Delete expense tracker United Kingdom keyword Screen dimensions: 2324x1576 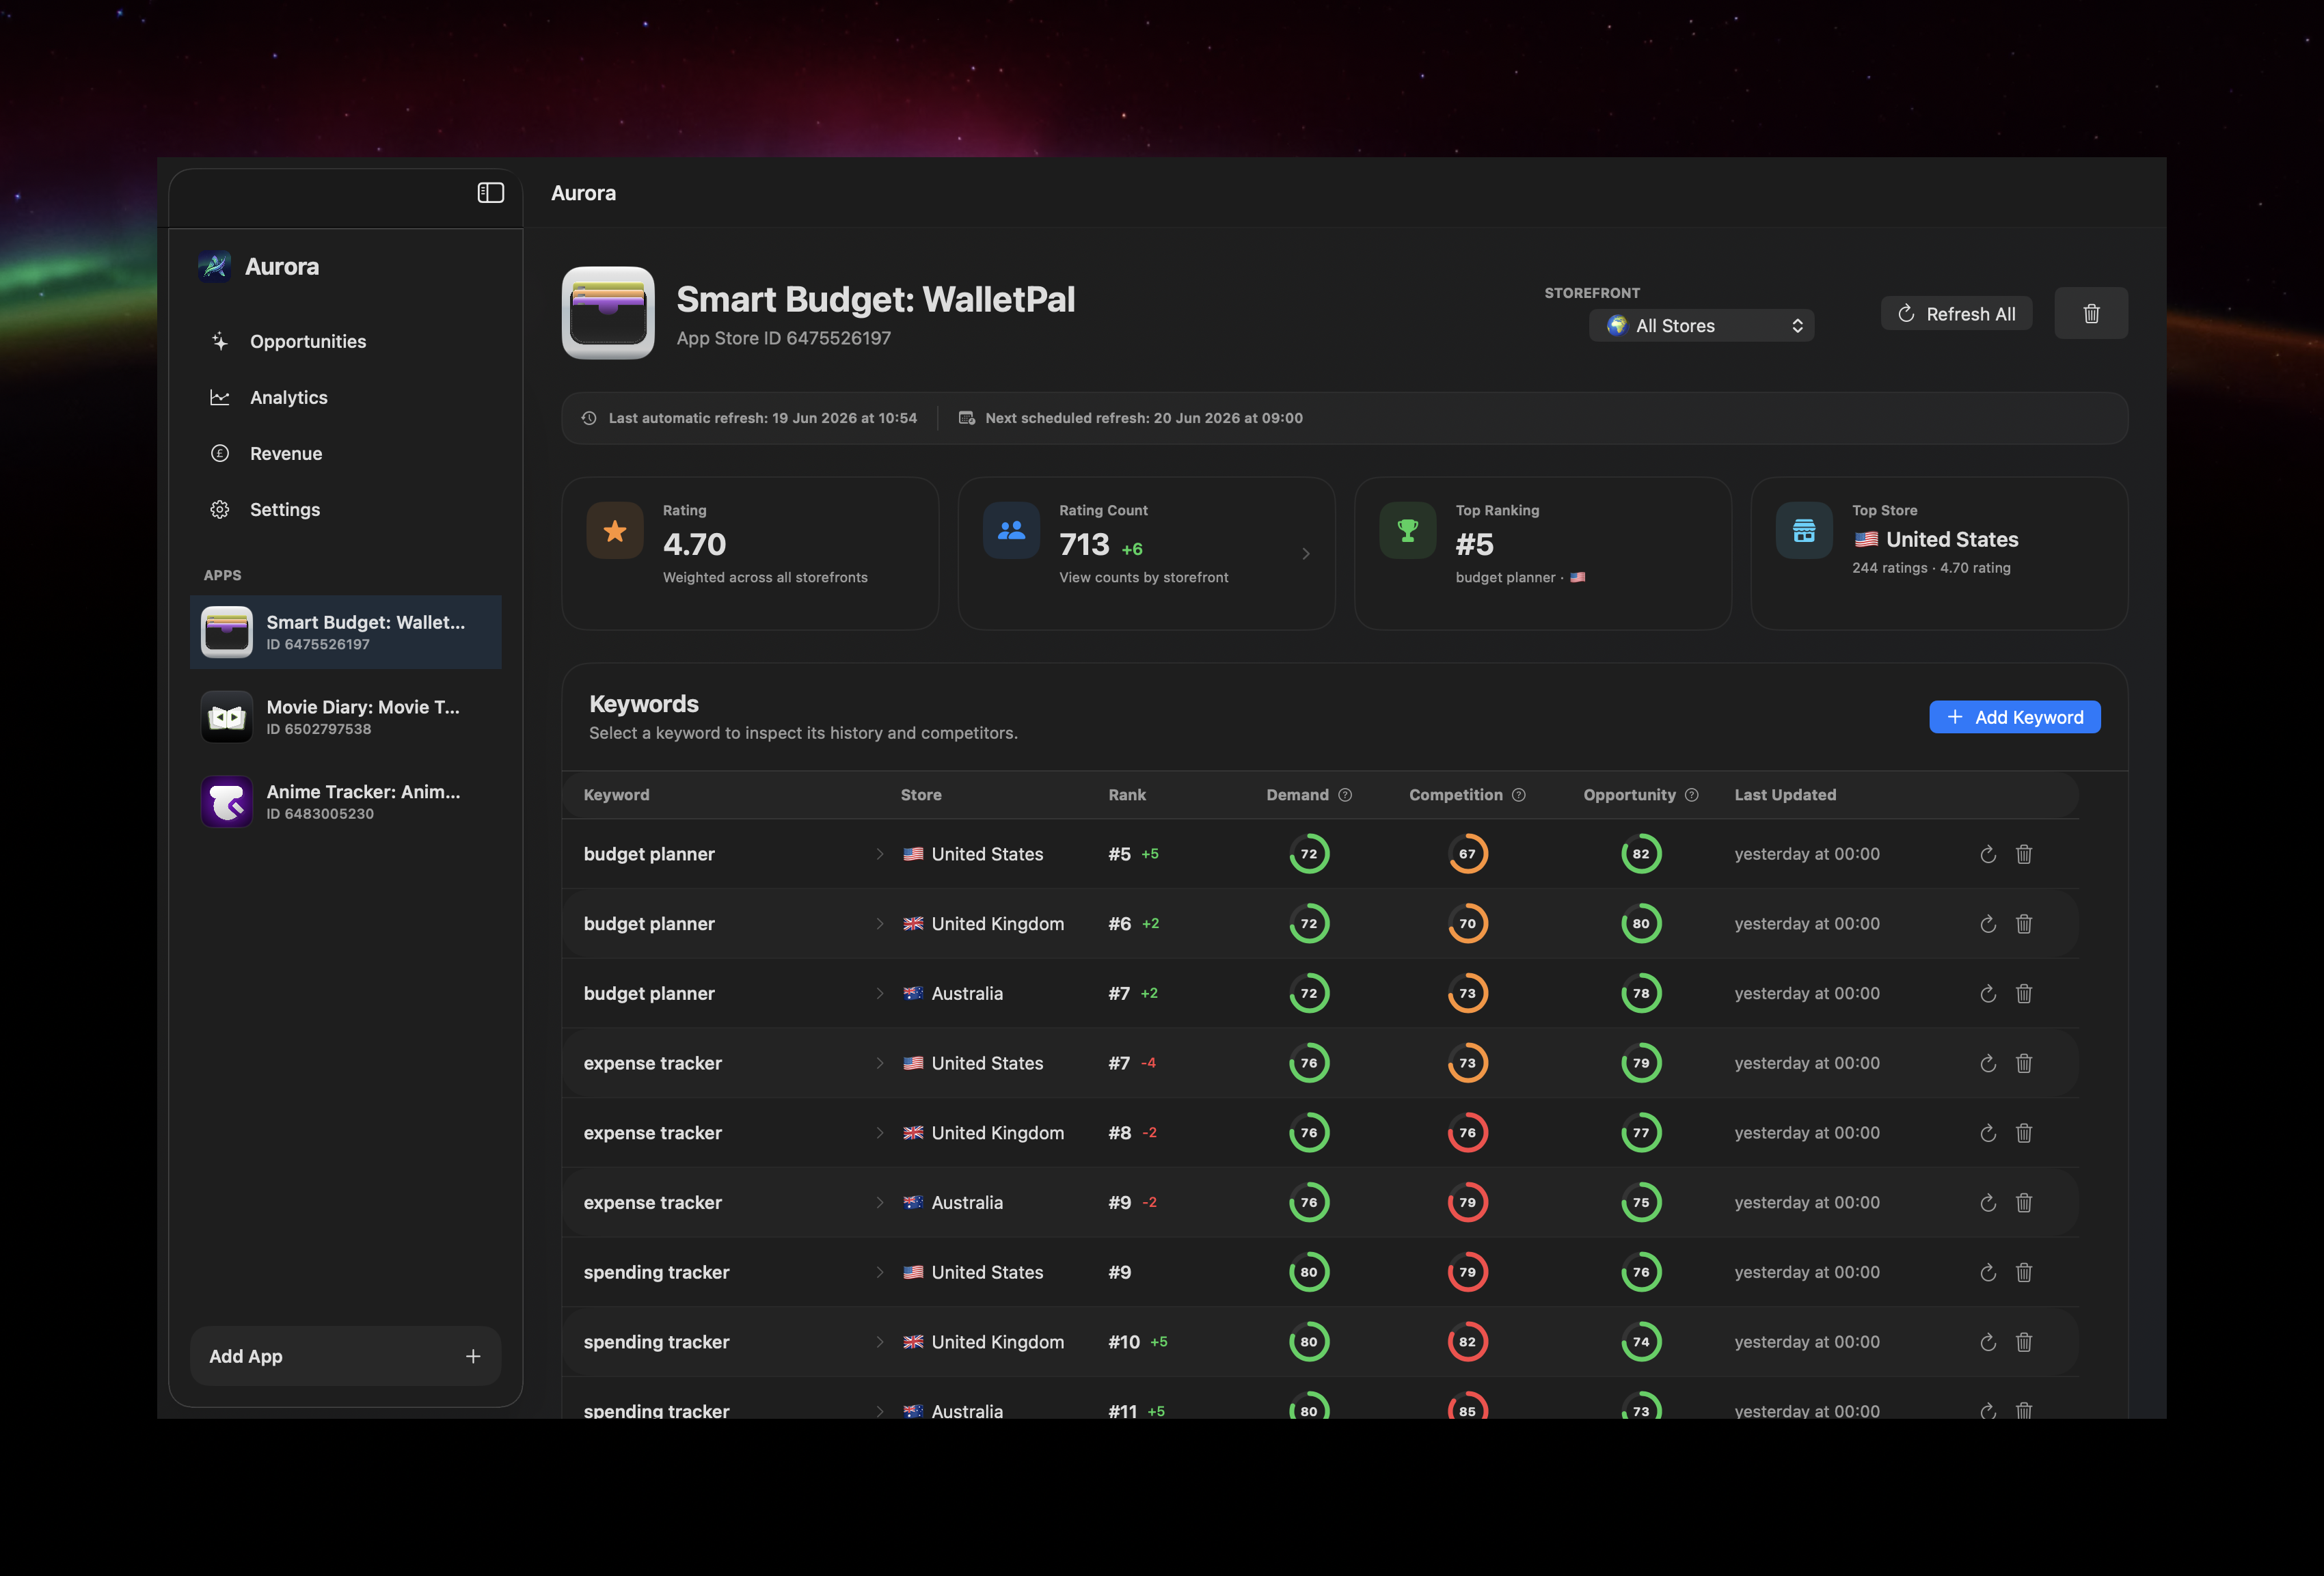point(2024,1133)
